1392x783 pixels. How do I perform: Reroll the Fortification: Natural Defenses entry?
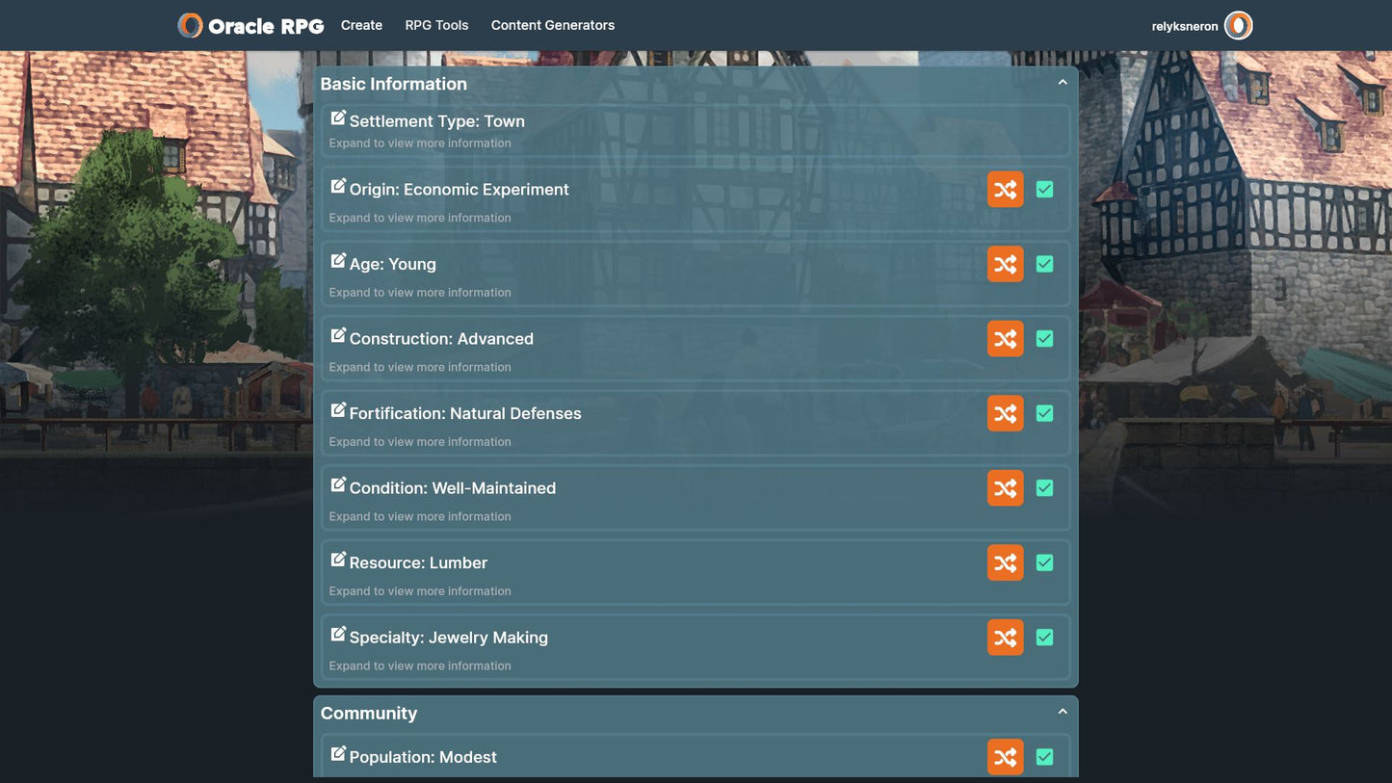coord(1005,413)
